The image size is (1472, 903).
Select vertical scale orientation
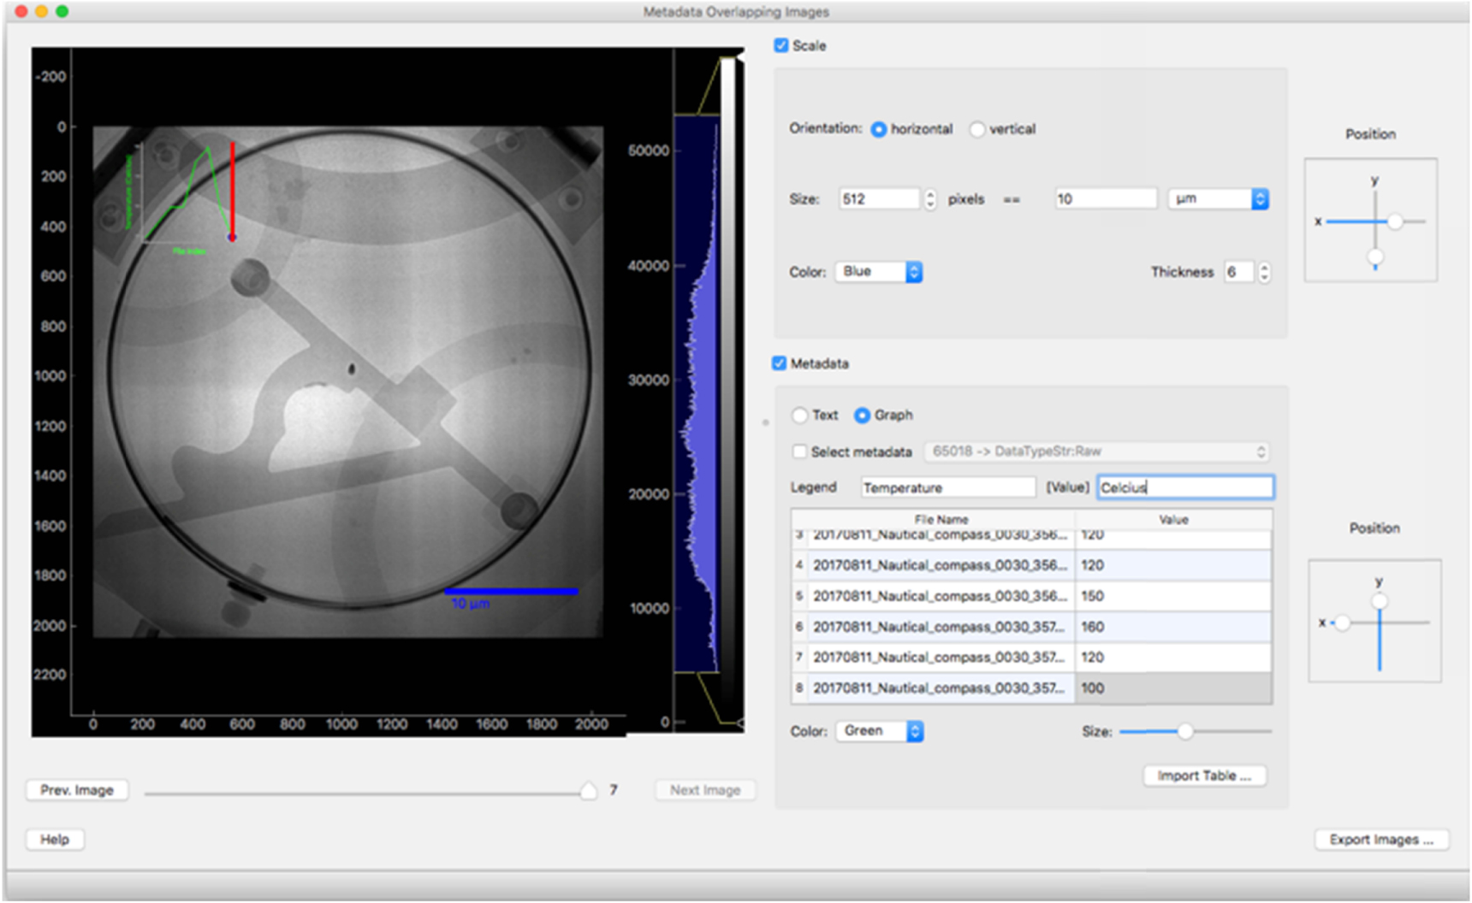point(976,129)
